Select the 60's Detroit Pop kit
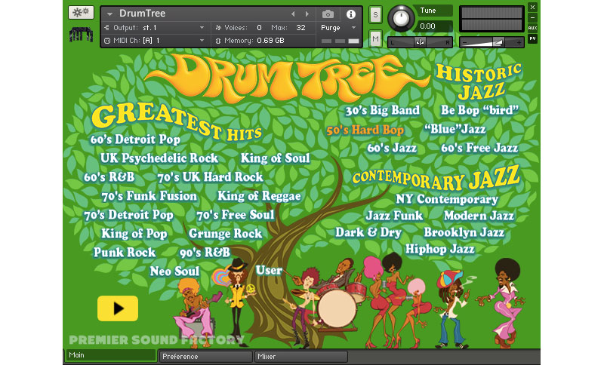The width and height of the screenshot is (604, 365). click(135, 140)
